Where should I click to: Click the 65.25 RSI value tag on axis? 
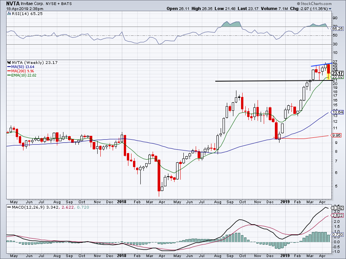pyautogui.click(x=338, y=29)
